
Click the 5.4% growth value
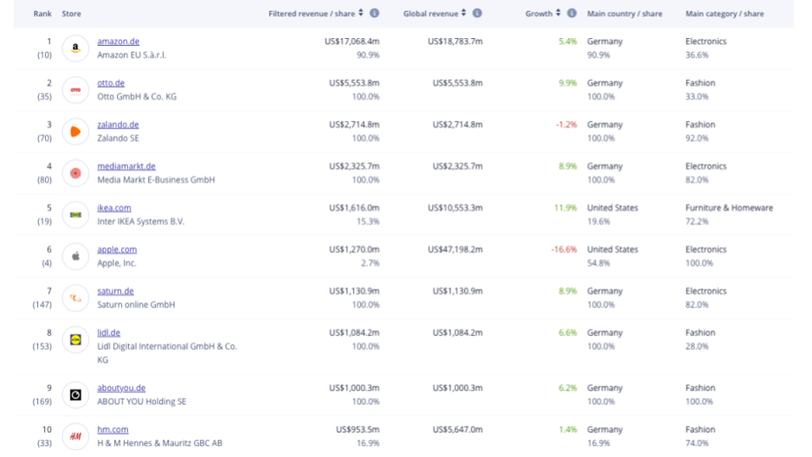coord(568,42)
